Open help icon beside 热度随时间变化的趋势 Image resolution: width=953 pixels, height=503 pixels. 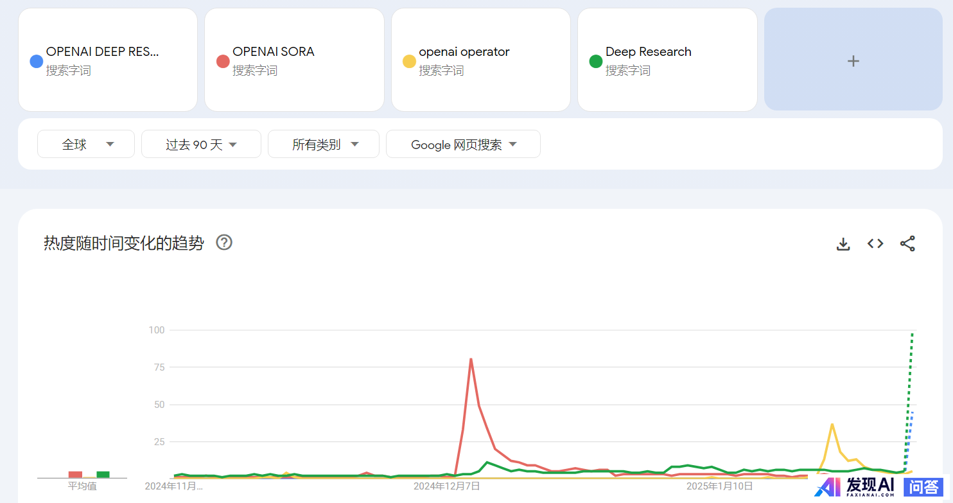(x=224, y=242)
